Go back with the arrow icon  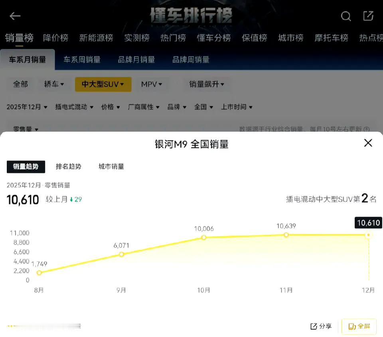point(15,16)
